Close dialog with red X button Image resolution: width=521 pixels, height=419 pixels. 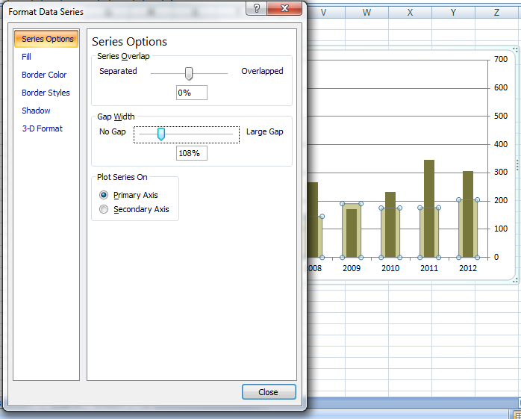coord(285,9)
